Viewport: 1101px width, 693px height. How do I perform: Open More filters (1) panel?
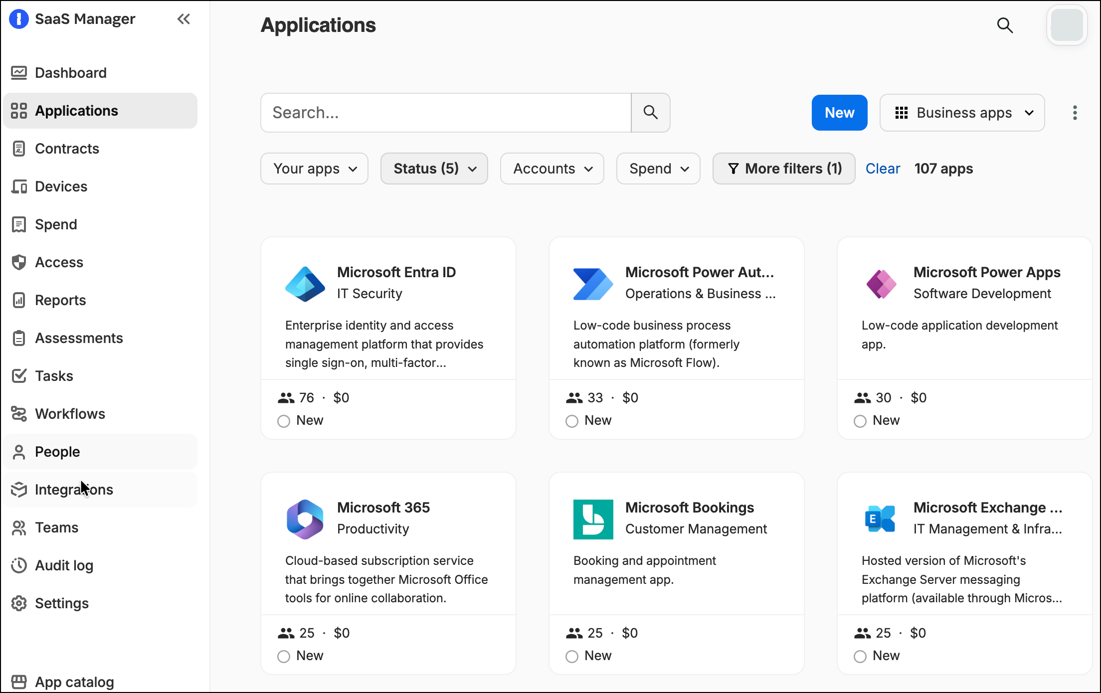click(784, 169)
